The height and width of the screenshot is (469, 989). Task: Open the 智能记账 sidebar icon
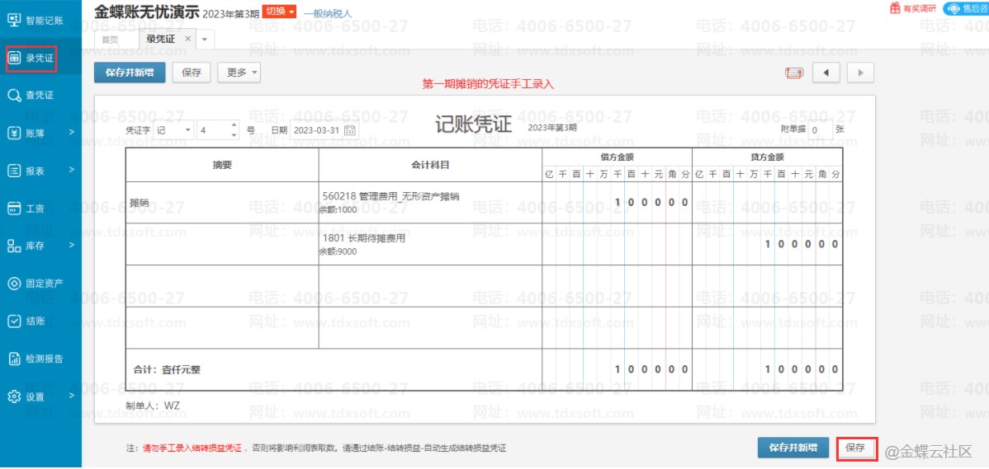(x=14, y=19)
